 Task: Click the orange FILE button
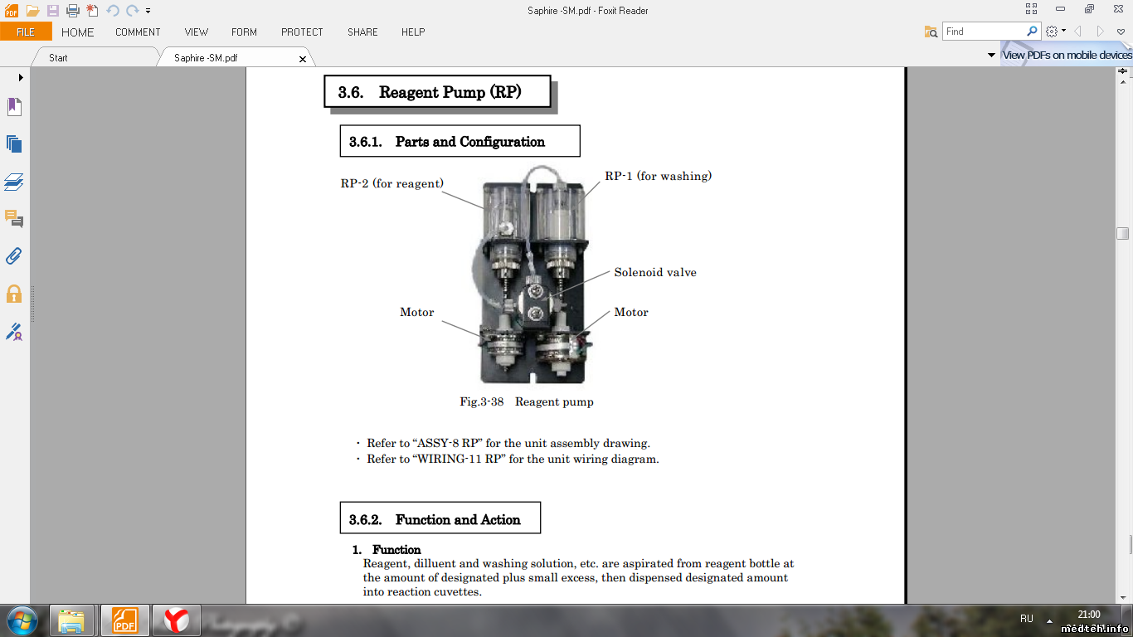26,32
